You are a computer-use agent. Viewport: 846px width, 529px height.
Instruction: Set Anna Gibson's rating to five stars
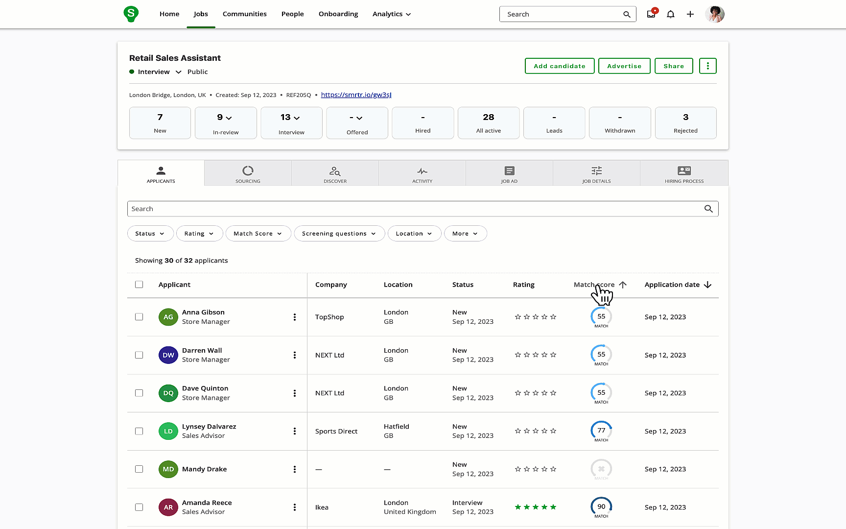(553, 317)
